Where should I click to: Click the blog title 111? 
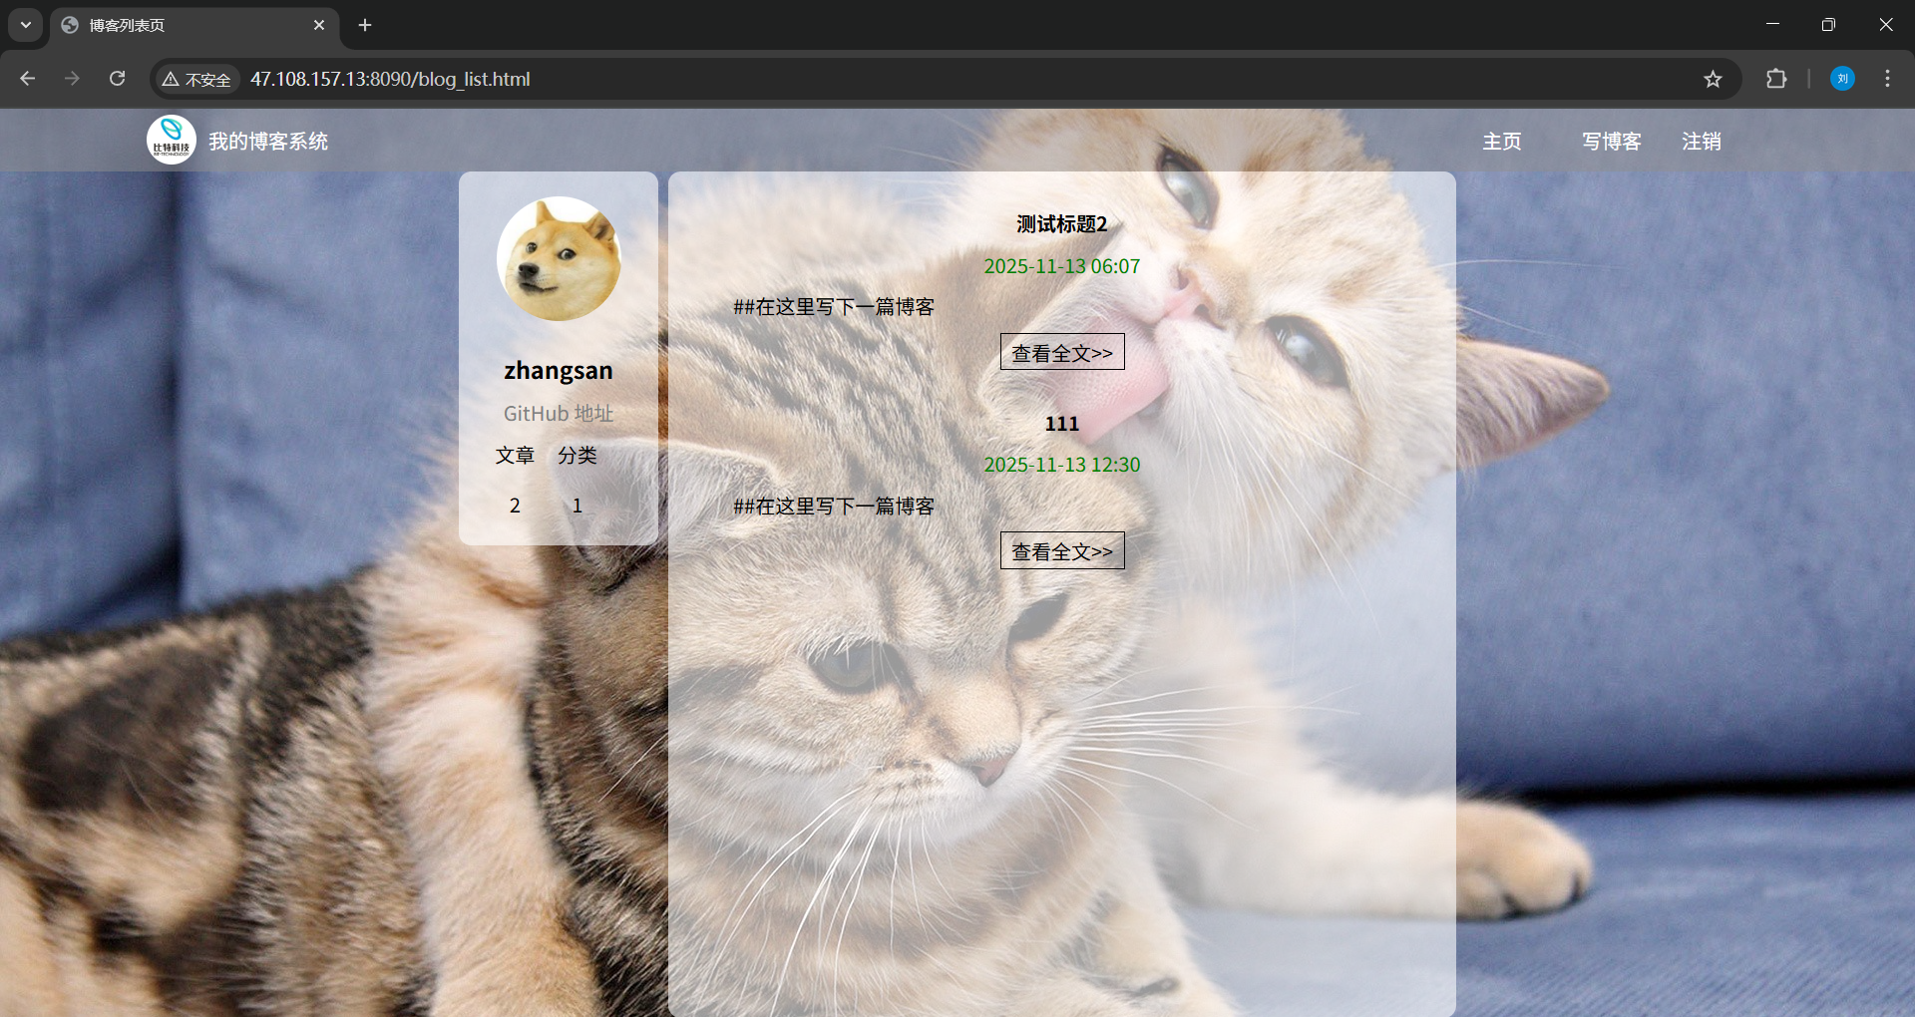click(x=1062, y=424)
